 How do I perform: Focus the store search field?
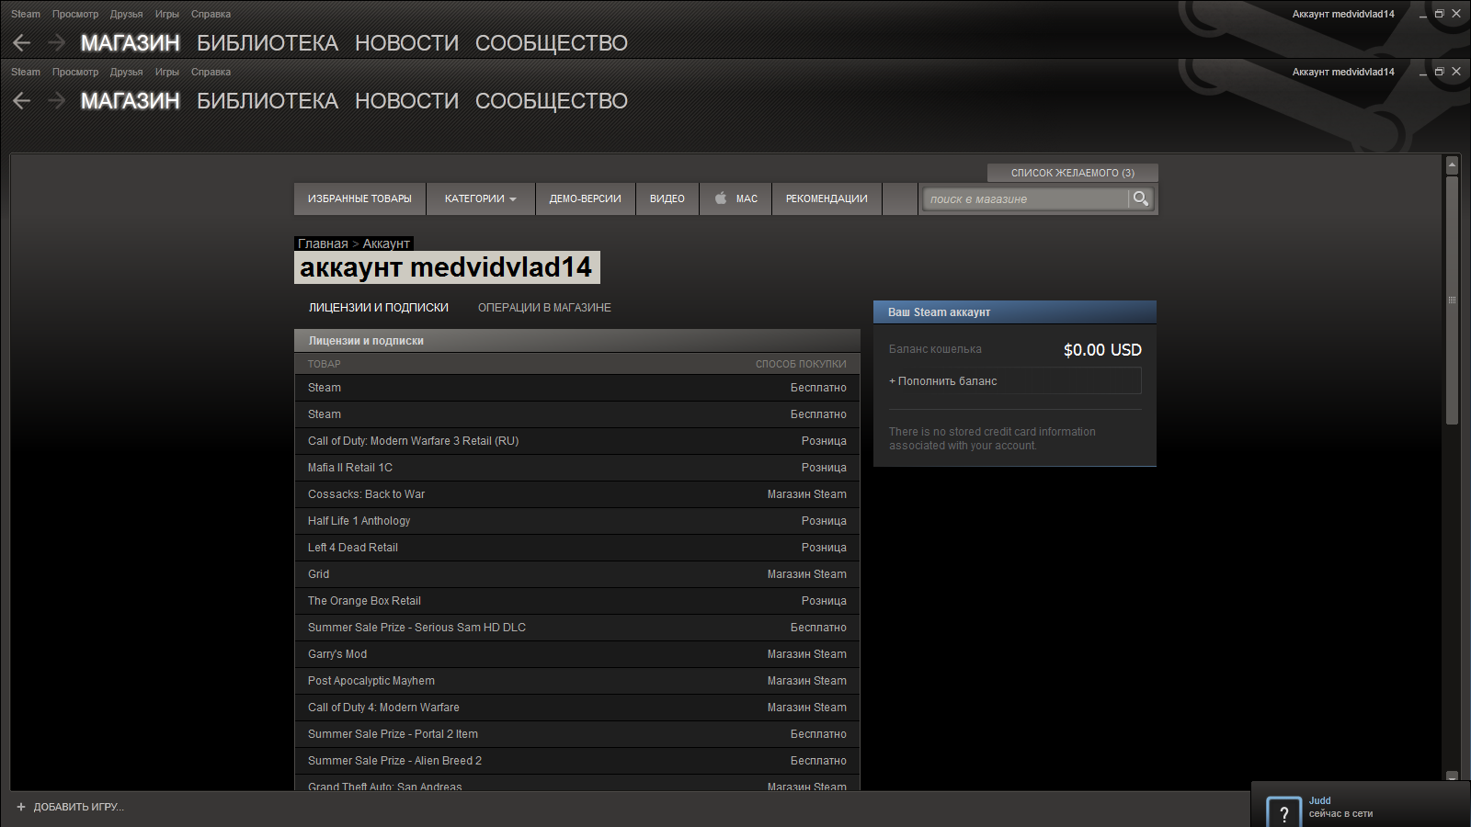(1026, 198)
